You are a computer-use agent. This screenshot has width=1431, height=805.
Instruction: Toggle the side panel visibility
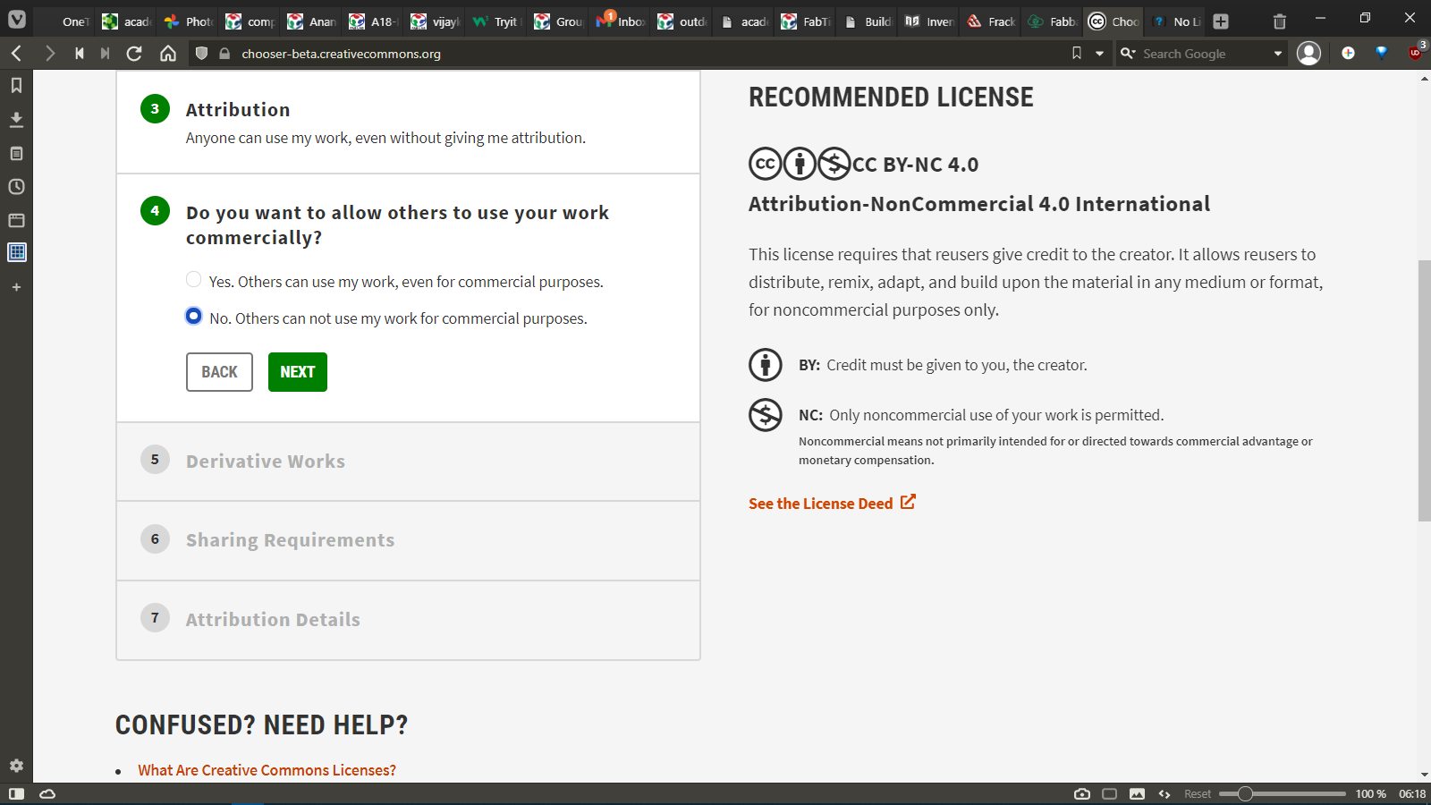click(x=16, y=794)
